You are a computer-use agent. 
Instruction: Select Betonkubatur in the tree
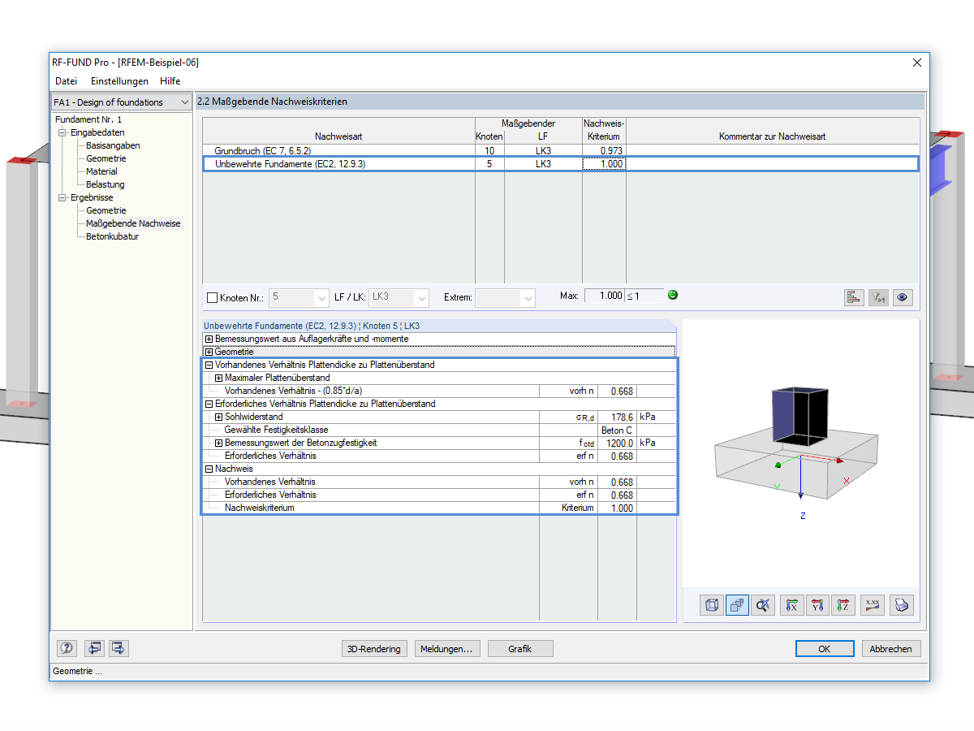(x=112, y=236)
